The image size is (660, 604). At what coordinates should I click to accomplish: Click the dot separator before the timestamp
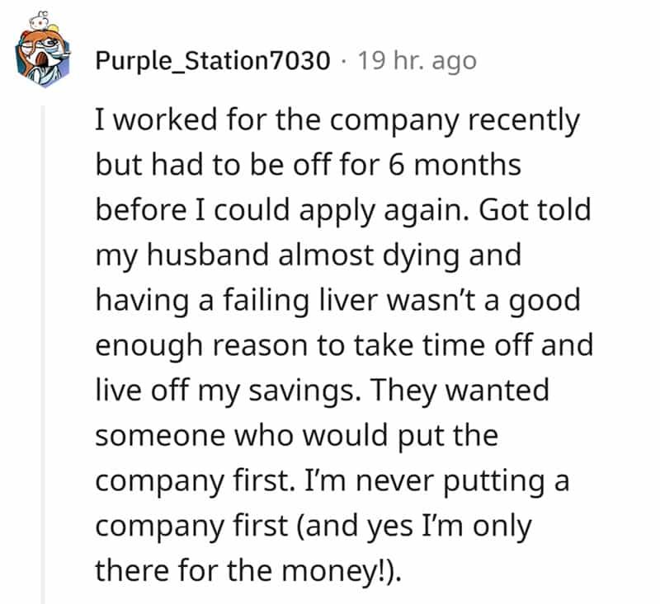(x=343, y=61)
